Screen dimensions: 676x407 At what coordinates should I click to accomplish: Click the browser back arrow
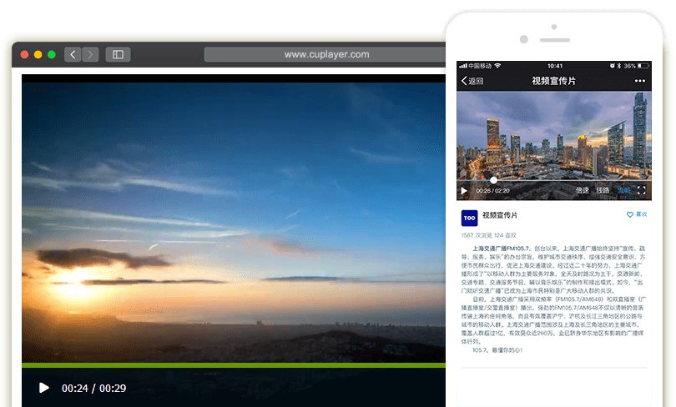tap(73, 54)
